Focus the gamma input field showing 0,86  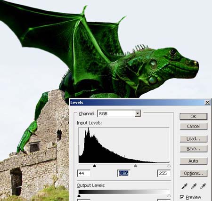pyautogui.click(x=123, y=173)
